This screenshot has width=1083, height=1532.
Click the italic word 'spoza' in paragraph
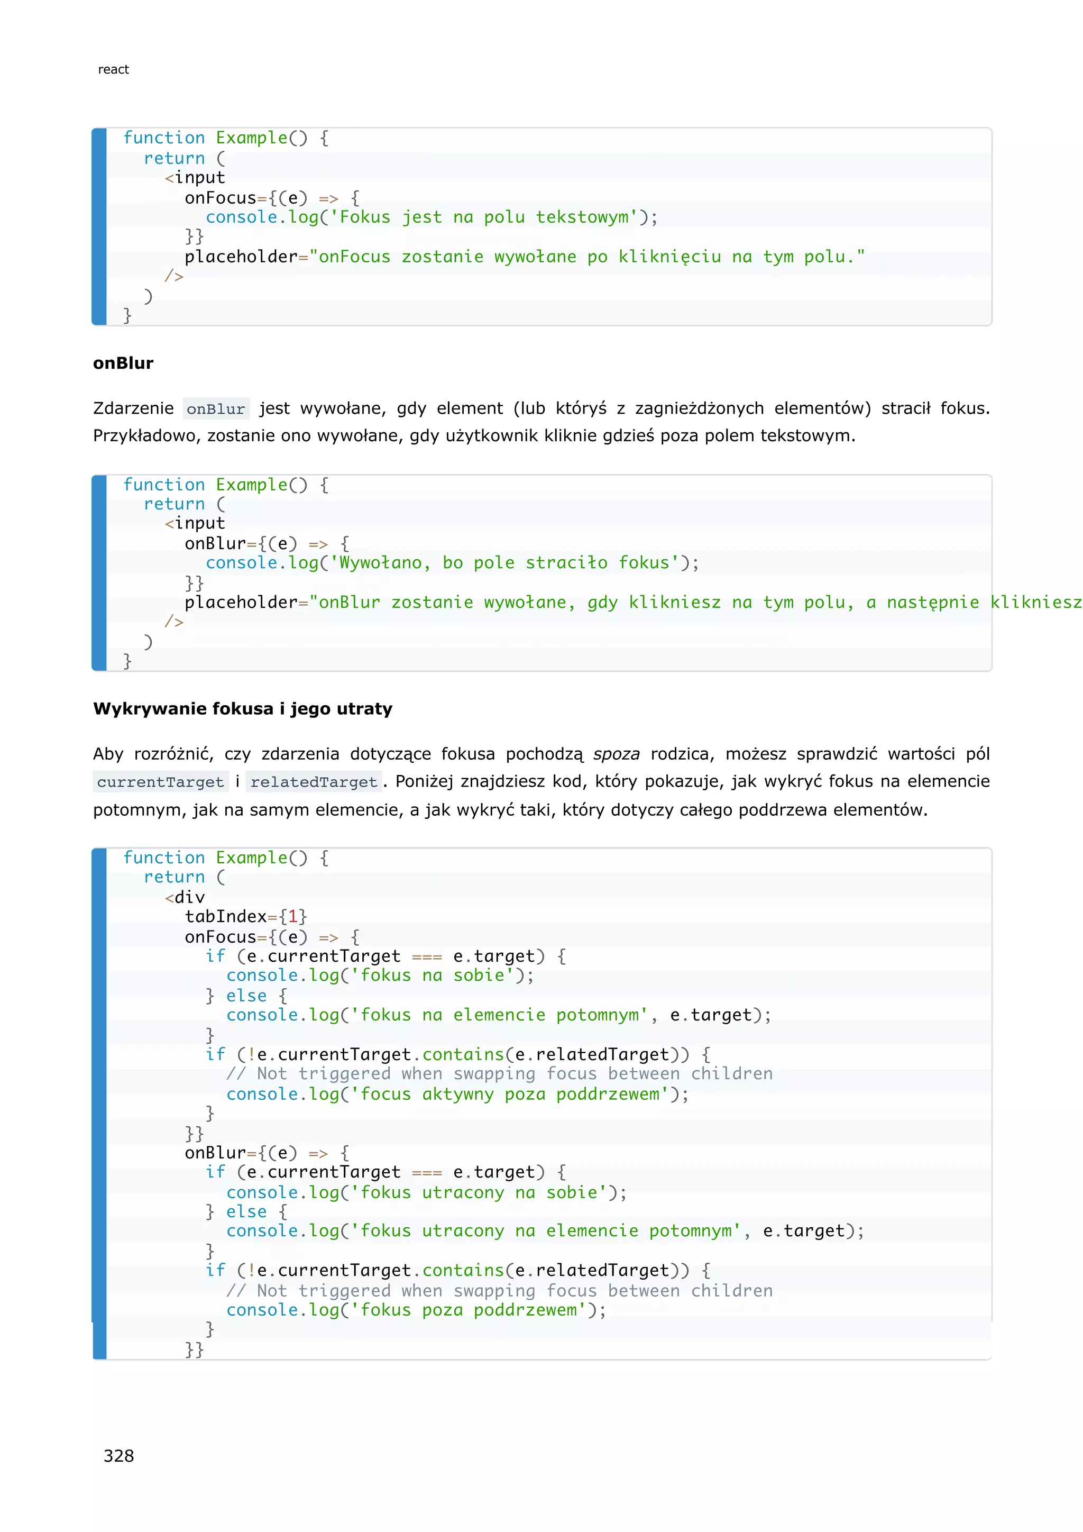[x=616, y=754]
